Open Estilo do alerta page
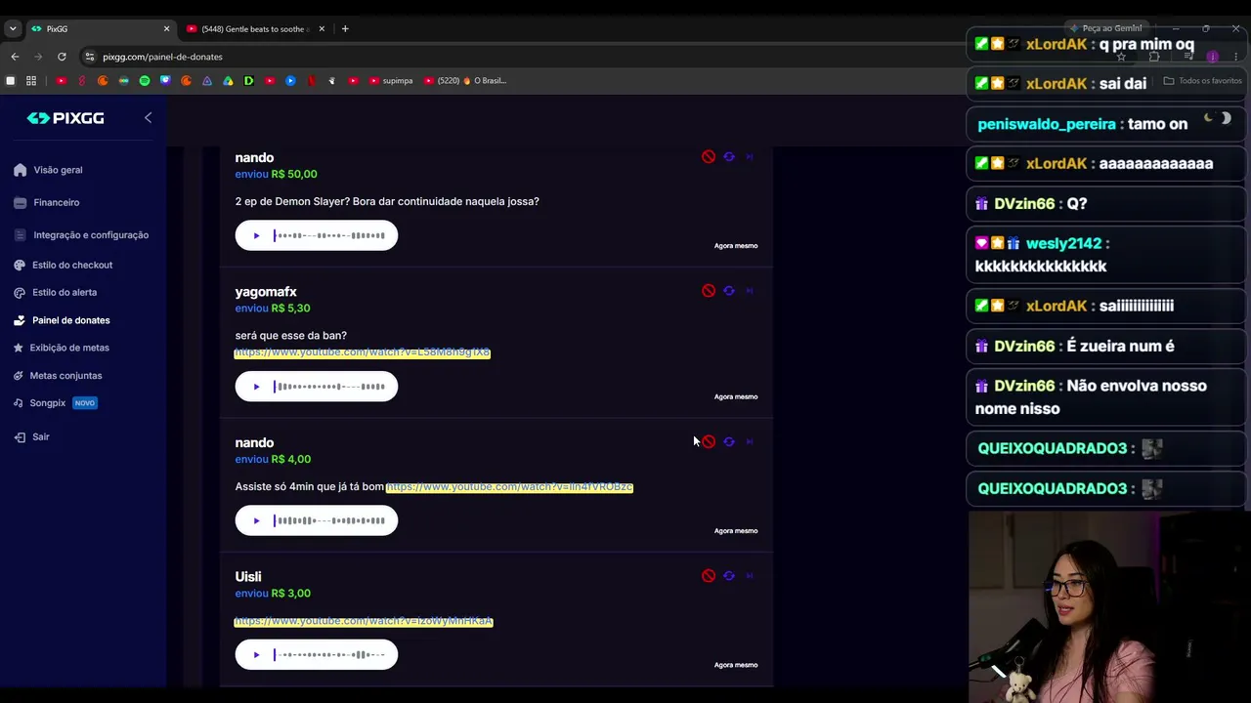The width and height of the screenshot is (1251, 703). [56, 292]
